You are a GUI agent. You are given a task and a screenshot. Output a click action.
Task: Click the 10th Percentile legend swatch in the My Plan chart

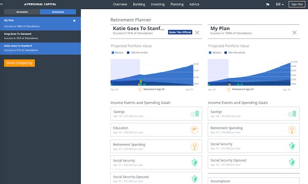pos(225,52)
